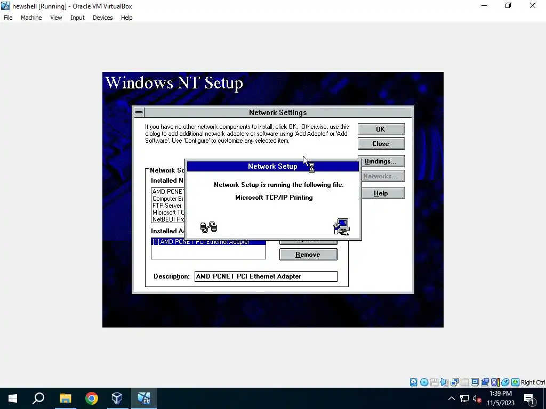Click the muted volume tray icon
This screenshot has width=546, height=409.
pos(477,398)
